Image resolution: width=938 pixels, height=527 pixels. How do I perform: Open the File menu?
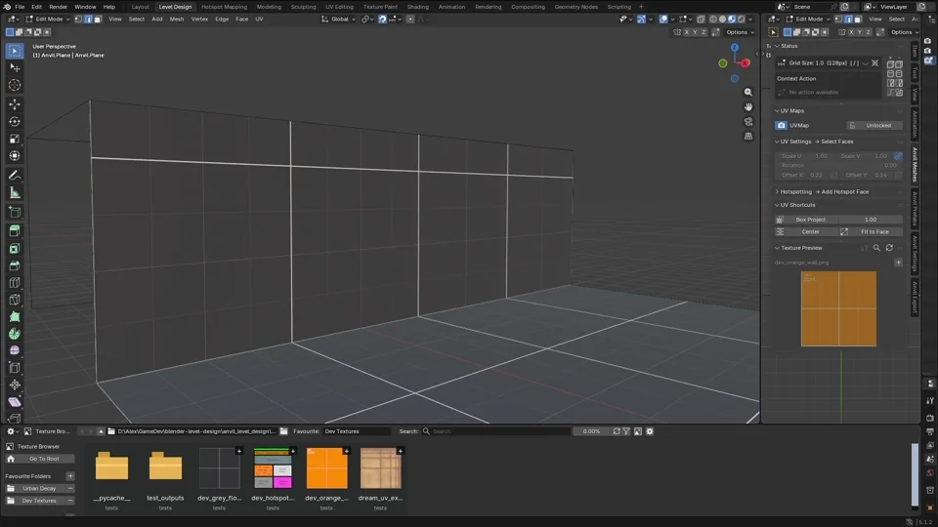pyautogui.click(x=20, y=7)
